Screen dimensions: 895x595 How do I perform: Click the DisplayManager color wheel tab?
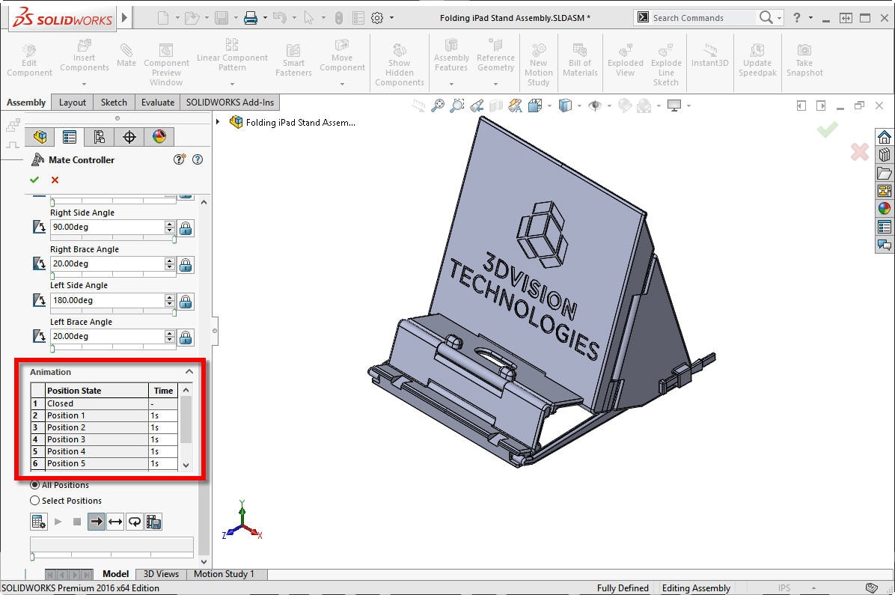click(159, 136)
